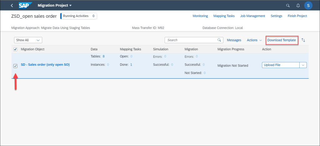Click the Messages button
320x146 pixels.
(234, 40)
